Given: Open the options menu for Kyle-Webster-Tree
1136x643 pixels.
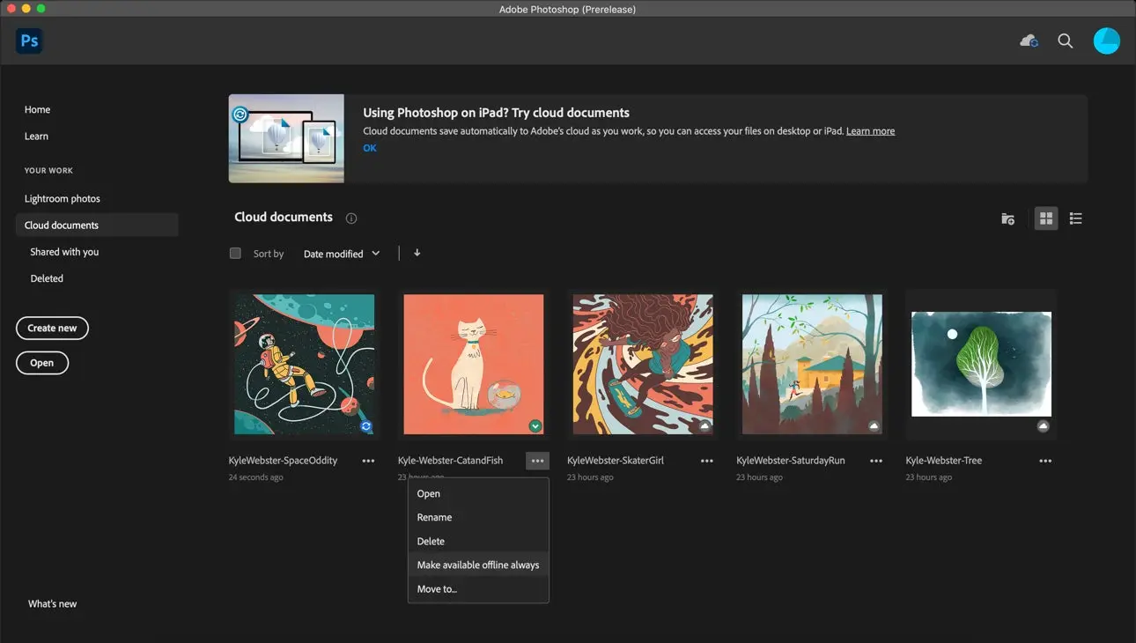Looking at the screenshot, I should pos(1045,460).
